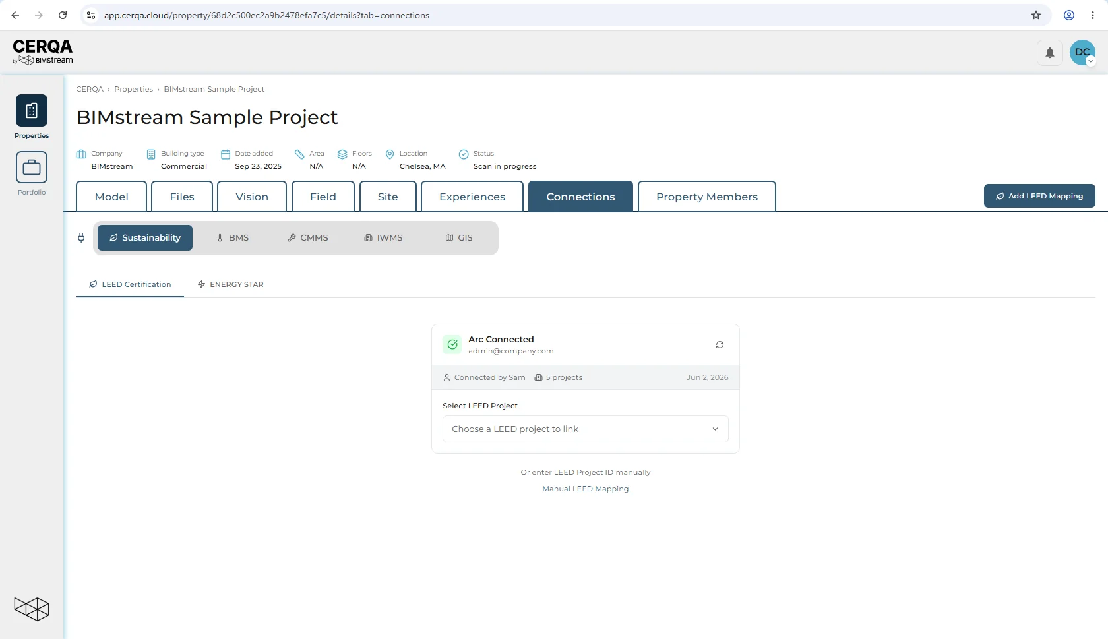Bookmark this page with the star icon
Image resolution: width=1108 pixels, height=639 pixels.
1036,15
